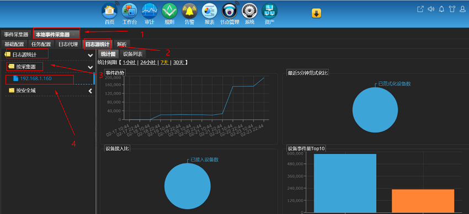Select the 24小时 statistics period link

click(148, 63)
